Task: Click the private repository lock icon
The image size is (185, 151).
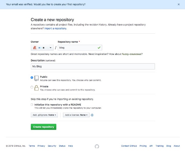Action: click(37, 87)
